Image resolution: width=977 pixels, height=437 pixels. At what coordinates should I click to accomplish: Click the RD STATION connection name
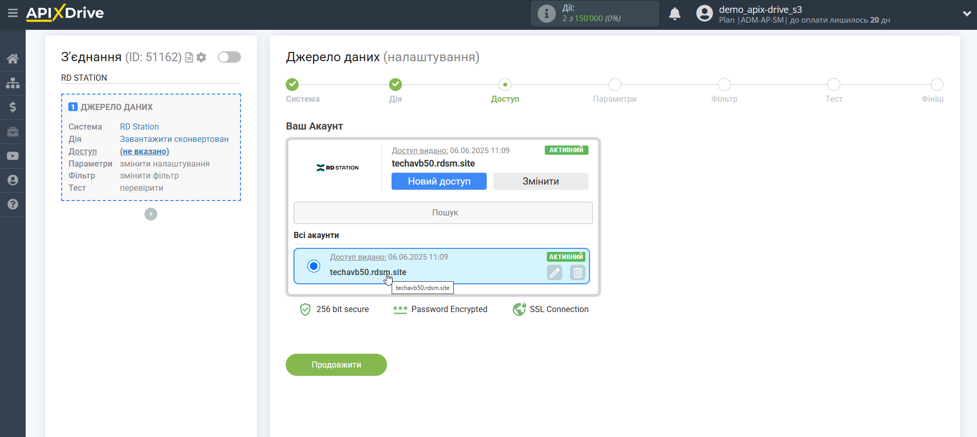pyautogui.click(x=84, y=78)
